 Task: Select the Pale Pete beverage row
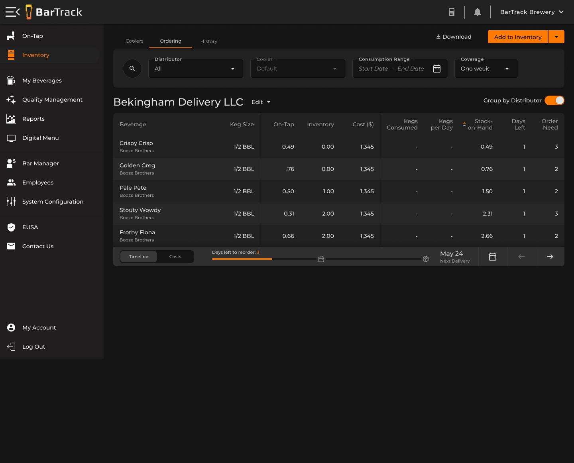339,191
